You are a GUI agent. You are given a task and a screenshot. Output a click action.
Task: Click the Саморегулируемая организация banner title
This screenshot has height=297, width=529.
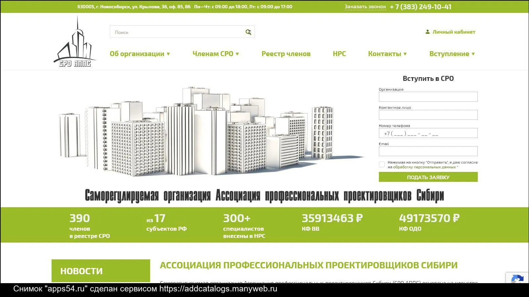click(x=264, y=195)
